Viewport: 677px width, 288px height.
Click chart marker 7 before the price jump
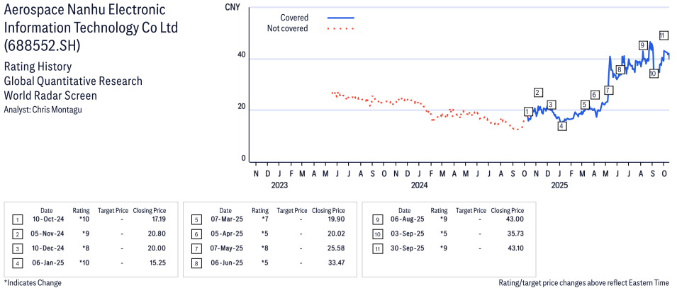pyautogui.click(x=609, y=90)
